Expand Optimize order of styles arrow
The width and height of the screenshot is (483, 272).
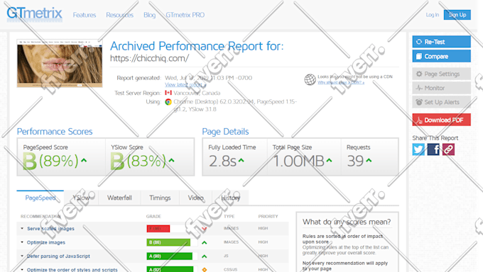point(22,270)
